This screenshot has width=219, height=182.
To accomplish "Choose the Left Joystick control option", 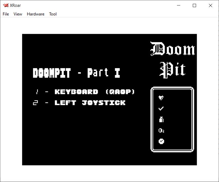I will tap(90, 103).
